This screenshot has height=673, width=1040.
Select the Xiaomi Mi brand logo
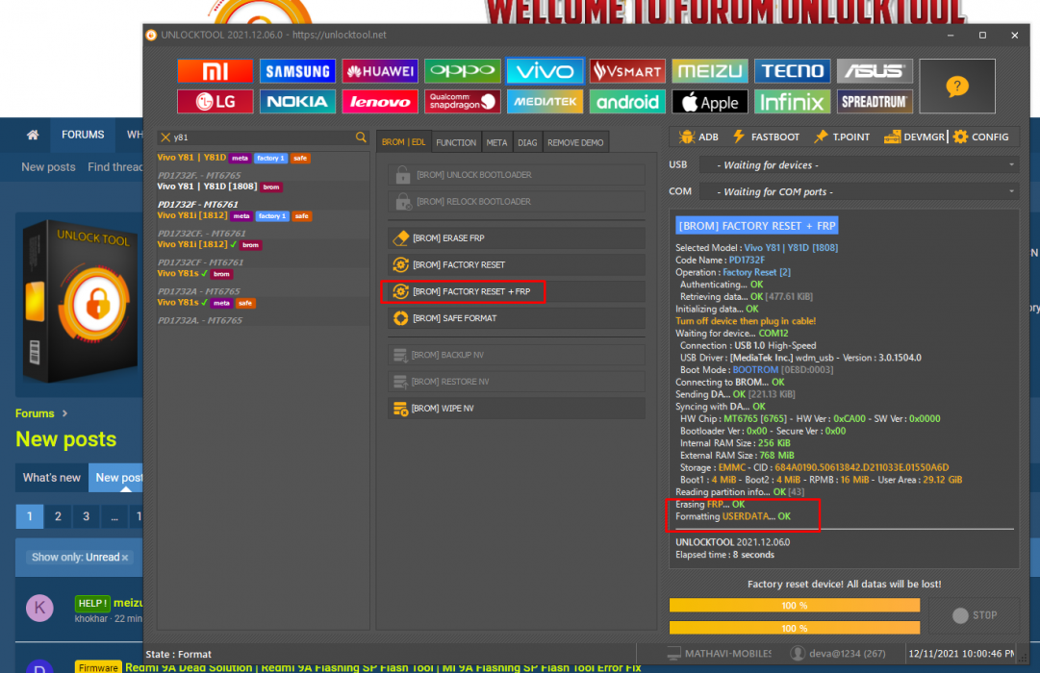pos(215,71)
